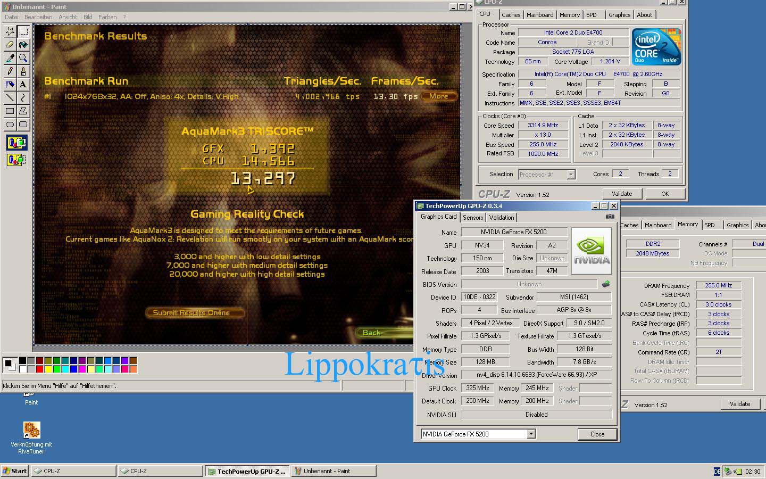Image resolution: width=766 pixels, height=479 pixels.
Task: Open the Bild menu in Paint
Action: point(88,17)
